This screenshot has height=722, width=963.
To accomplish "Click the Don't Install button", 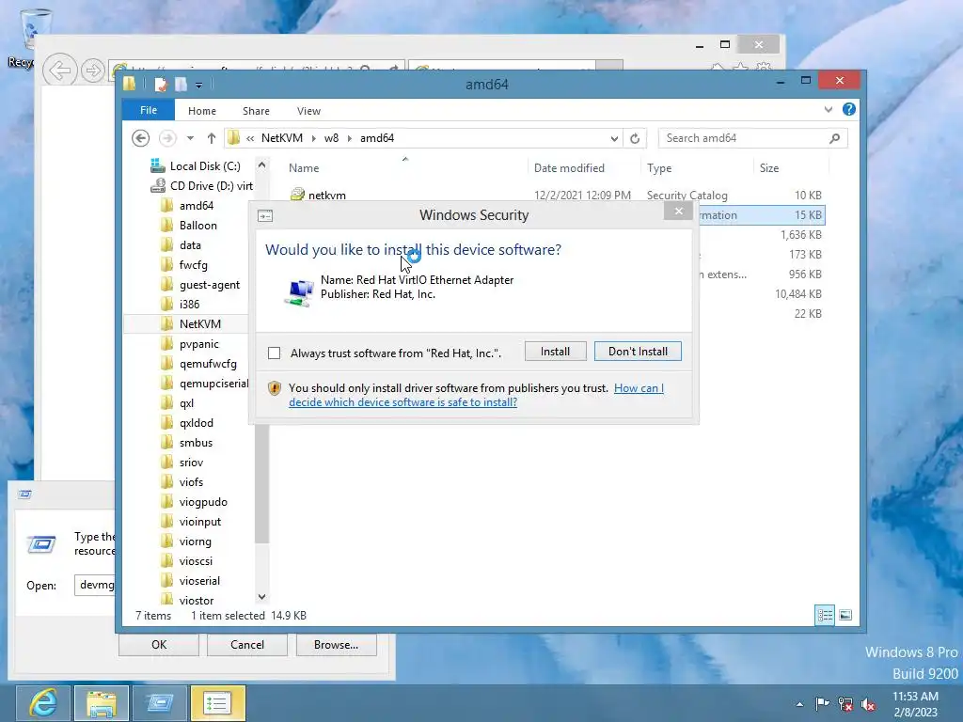I will click(x=638, y=352).
